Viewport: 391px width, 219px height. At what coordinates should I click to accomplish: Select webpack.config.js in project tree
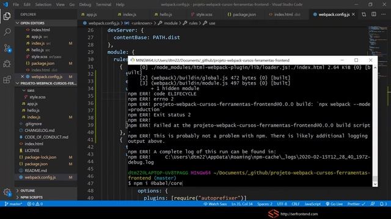pyautogui.click(x=40, y=177)
